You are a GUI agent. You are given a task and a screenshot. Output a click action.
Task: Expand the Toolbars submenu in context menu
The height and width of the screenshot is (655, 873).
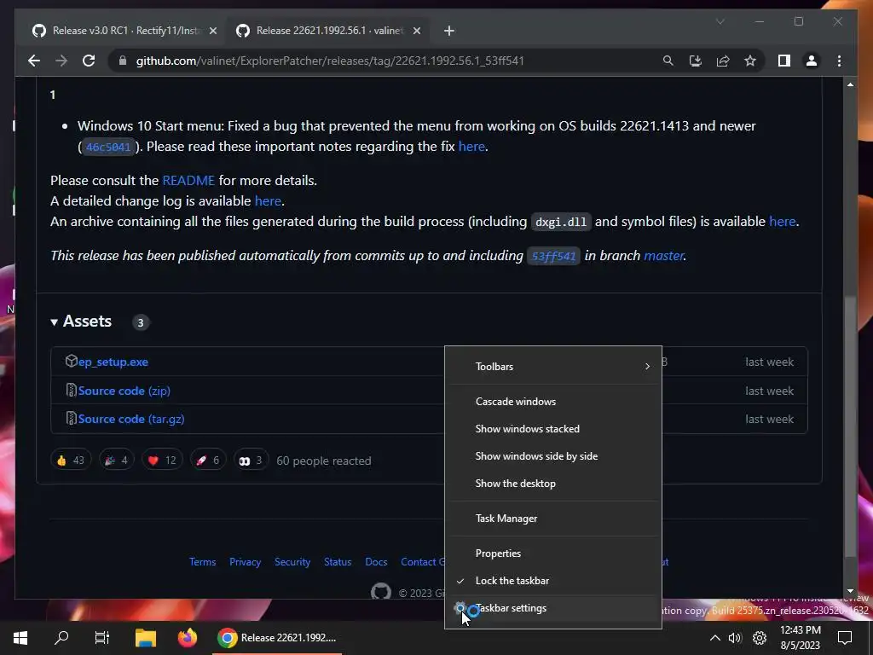coord(553,367)
